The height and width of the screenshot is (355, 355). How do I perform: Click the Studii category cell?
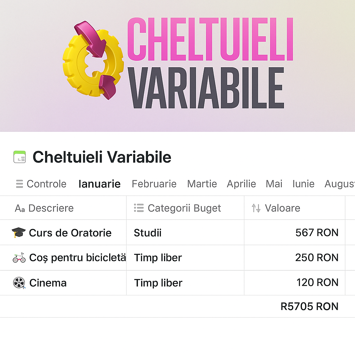coord(148,233)
